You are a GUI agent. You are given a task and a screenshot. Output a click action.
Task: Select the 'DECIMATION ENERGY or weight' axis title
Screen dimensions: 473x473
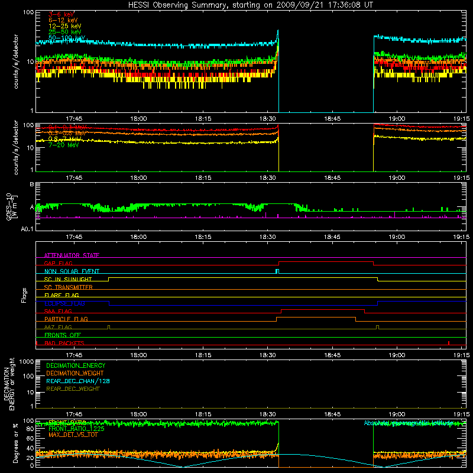(x=9, y=384)
